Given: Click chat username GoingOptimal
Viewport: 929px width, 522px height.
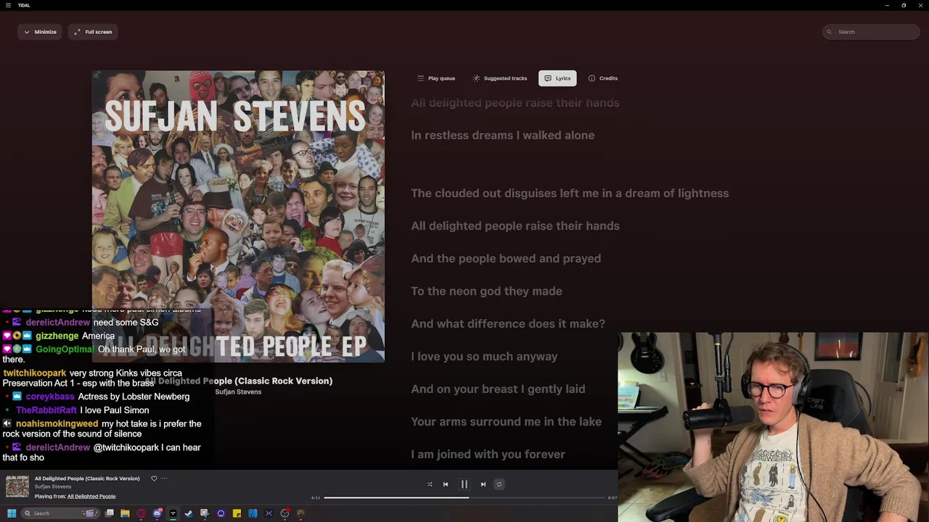Looking at the screenshot, I should [x=65, y=349].
